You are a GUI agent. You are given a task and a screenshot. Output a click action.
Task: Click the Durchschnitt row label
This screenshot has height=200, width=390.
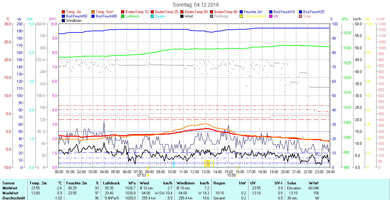coord(12,198)
